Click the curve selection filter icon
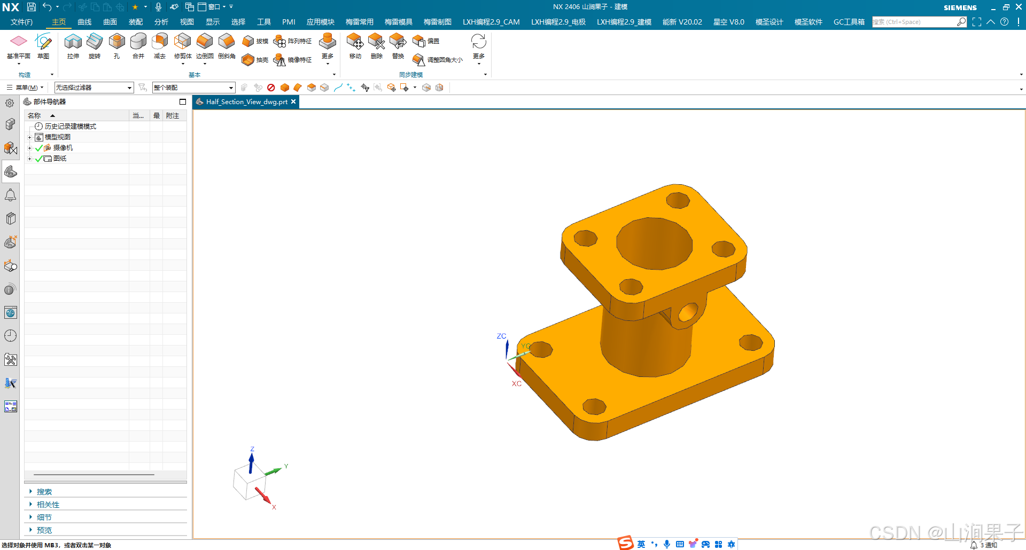The image size is (1026, 550). 338,88
